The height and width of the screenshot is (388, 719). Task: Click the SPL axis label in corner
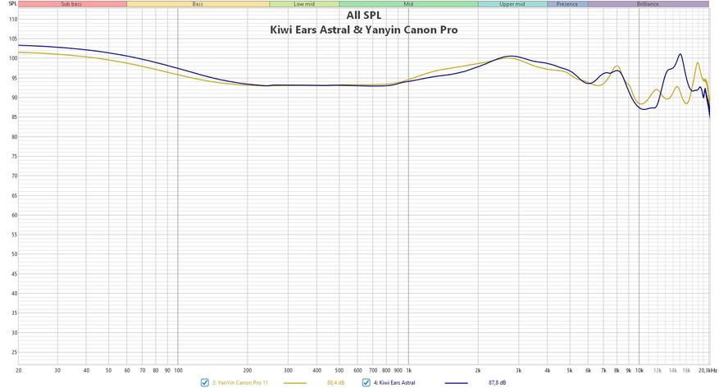[12, 3]
